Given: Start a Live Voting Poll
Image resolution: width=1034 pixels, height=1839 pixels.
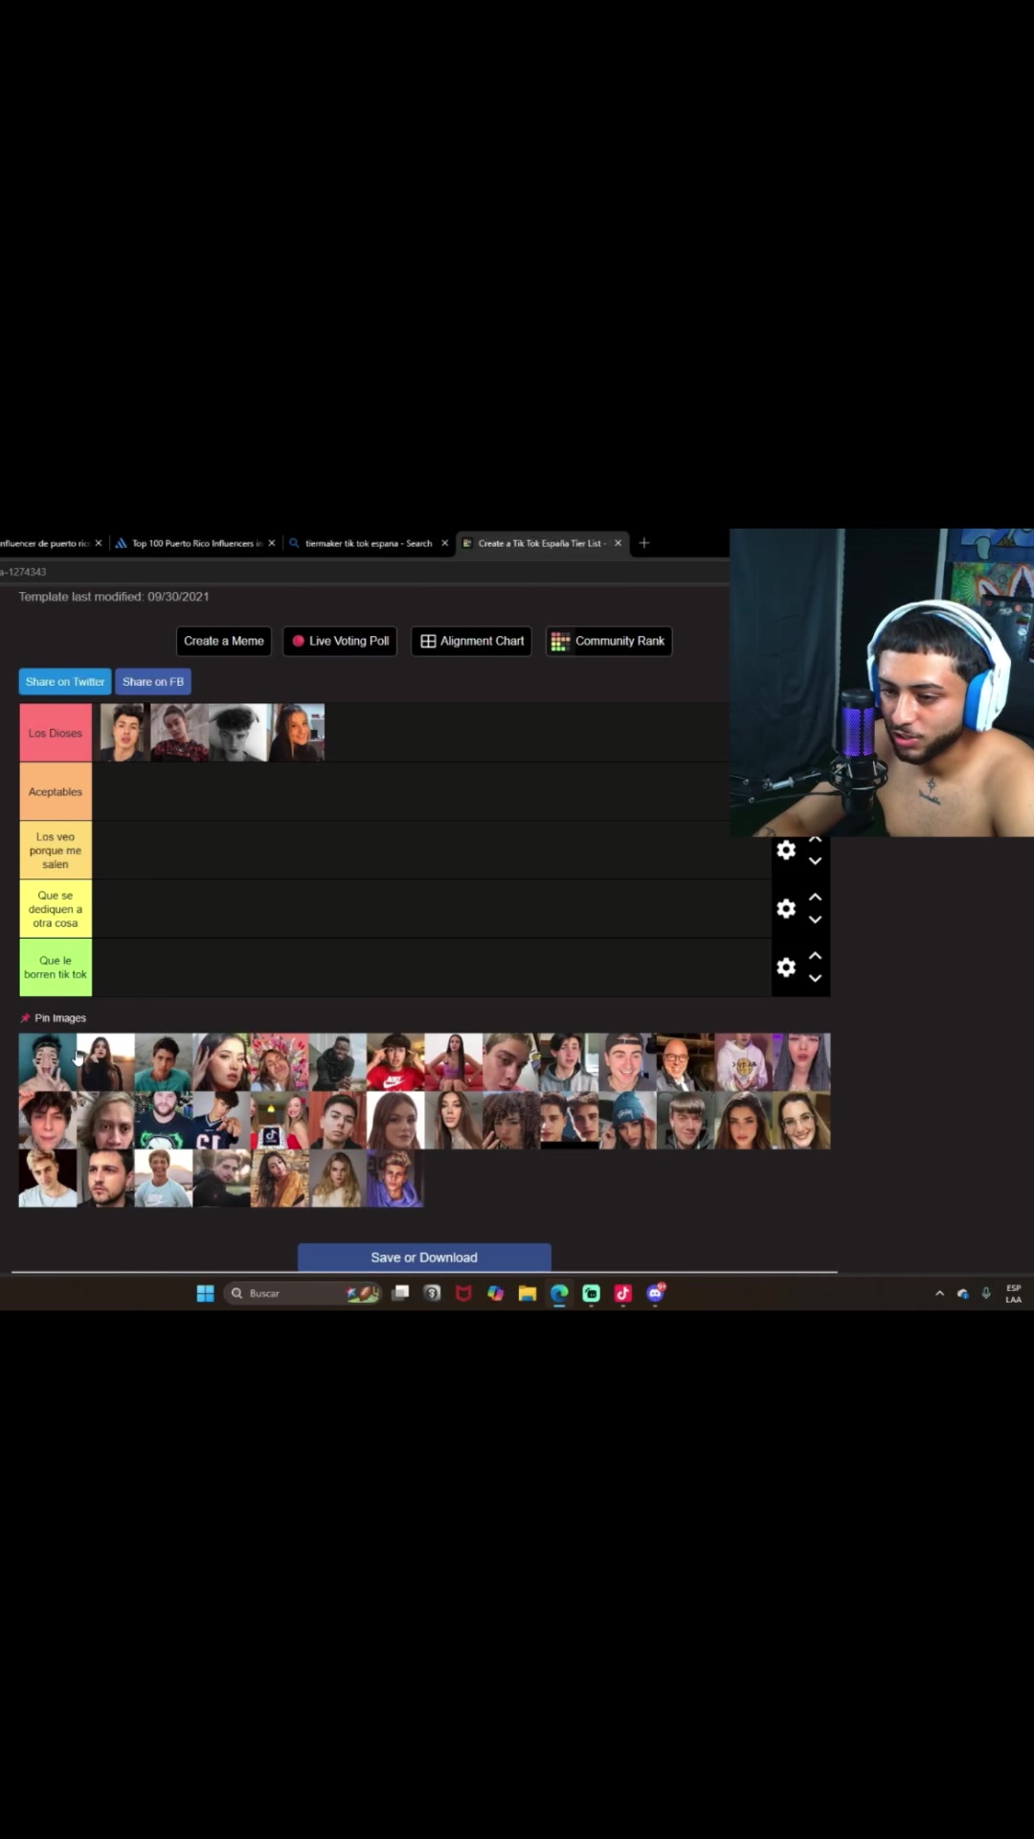Looking at the screenshot, I should 340,641.
